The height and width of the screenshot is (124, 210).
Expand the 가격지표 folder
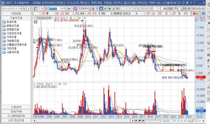10,37
